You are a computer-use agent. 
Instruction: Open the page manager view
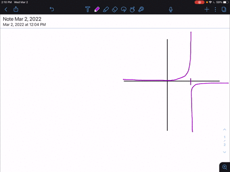coord(224,10)
